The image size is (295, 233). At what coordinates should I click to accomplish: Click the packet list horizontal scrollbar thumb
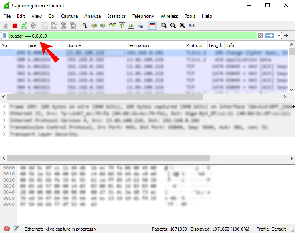105,96
